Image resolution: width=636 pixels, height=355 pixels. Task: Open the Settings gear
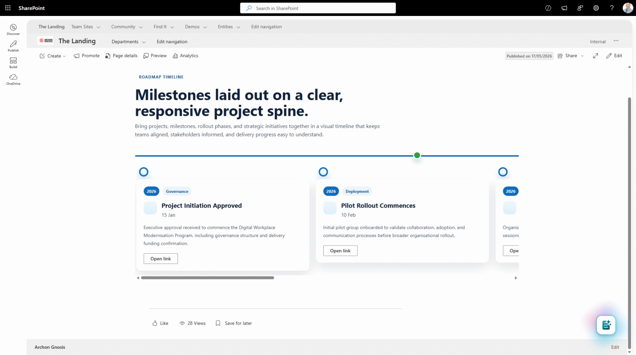click(596, 8)
